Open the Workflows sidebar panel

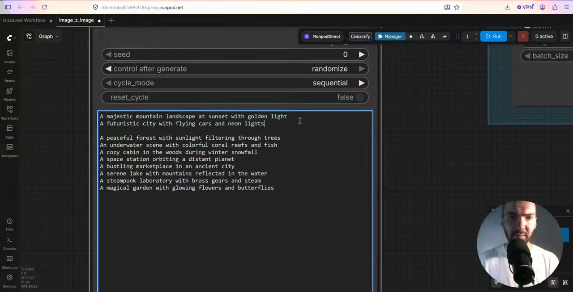pyautogui.click(x=9, y=113)
